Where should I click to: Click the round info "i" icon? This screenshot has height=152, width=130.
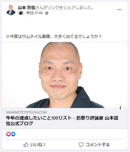(x=120, y=108)
